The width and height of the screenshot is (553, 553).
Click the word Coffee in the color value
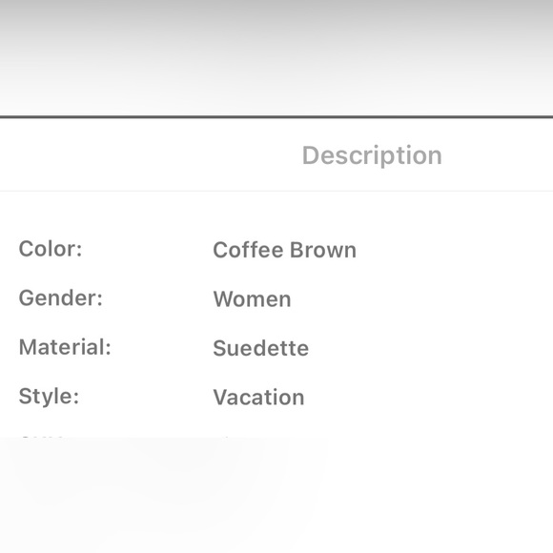coord(248,250)
